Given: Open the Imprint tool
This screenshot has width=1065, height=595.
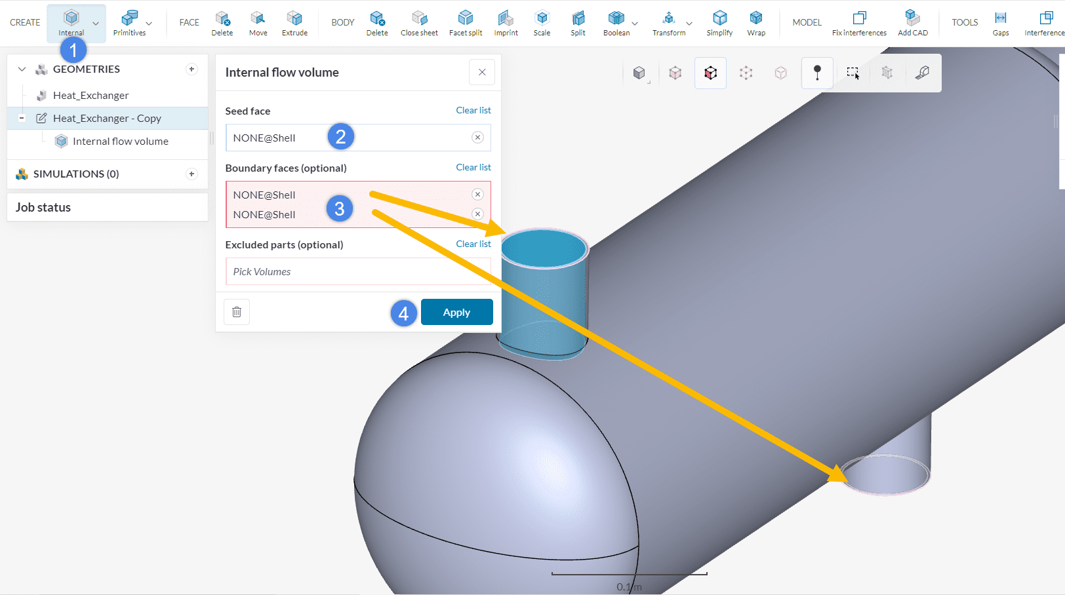Looking at the screenshot, I should (x=506, y=23).
